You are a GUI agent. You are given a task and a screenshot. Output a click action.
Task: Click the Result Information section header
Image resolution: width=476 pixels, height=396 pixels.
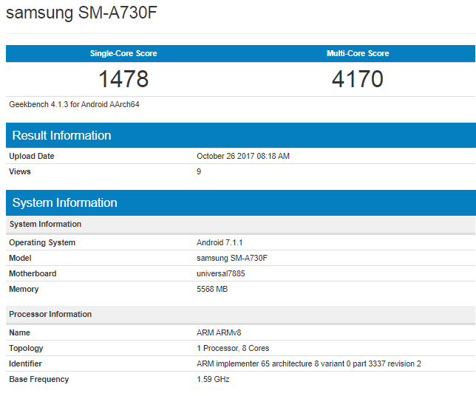61,135
